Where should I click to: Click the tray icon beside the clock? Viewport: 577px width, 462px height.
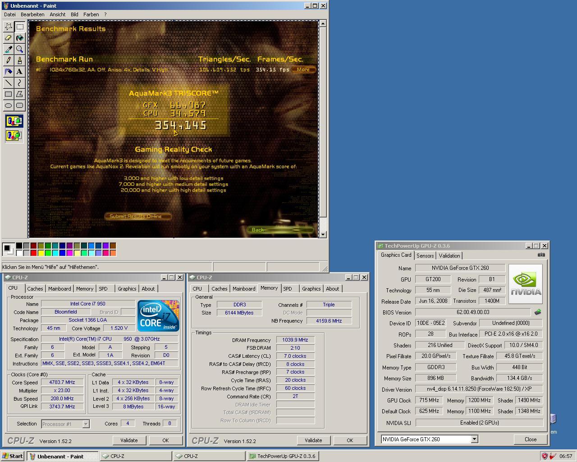coord(552,456)
